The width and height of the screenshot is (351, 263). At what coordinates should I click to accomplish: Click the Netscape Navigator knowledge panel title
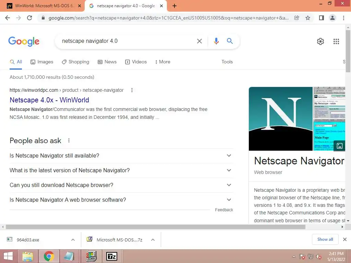coord(299,161)
